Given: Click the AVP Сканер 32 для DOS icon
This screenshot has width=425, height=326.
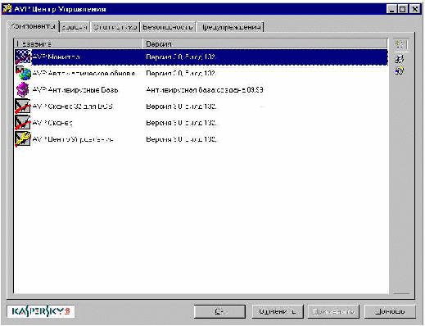Looking at the screenshot, I should coord(23,106).
